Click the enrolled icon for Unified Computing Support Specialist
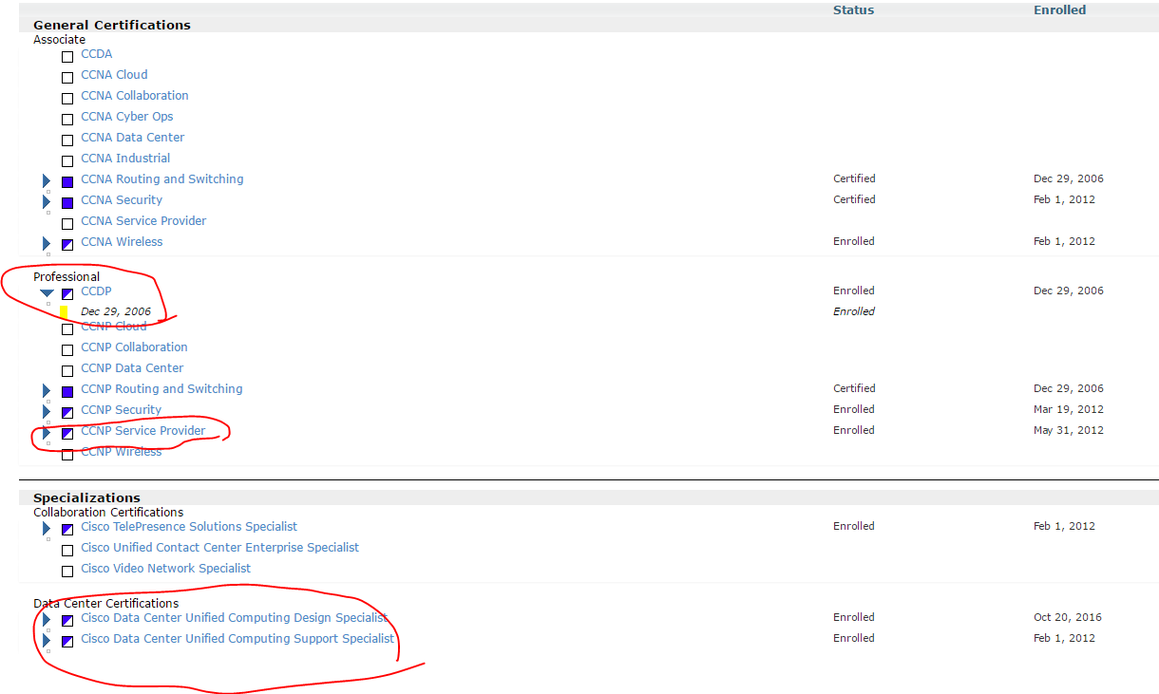The width and height of the screenshot is (1159, 694). coord(67,642)
